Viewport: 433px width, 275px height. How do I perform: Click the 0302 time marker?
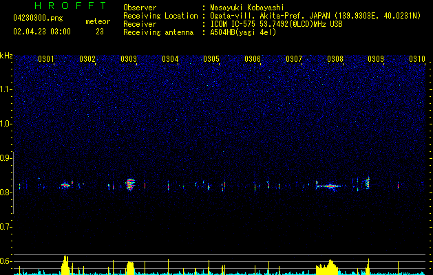point(87,59)
